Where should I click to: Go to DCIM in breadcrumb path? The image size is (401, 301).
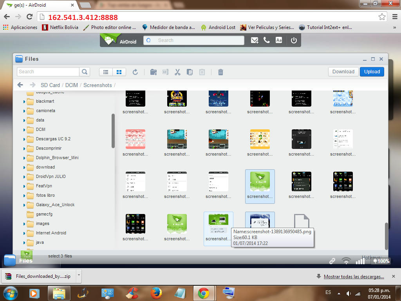click(x=72, y=85)
